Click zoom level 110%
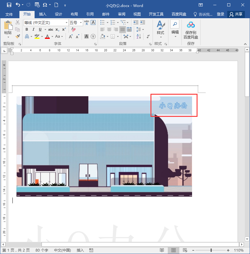The width and height of the screenshot is (250, 254). (239, 250)
